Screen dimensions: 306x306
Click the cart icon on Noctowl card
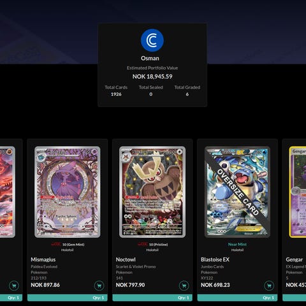[184, 286]
